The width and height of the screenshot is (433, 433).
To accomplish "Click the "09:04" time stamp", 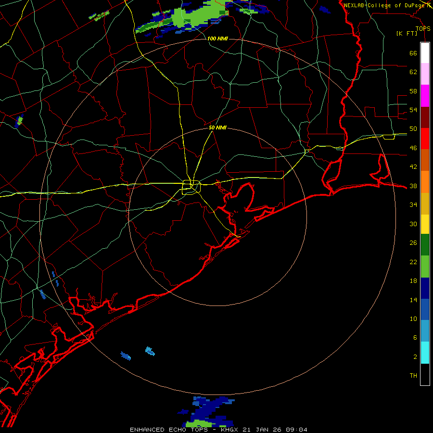I will pos(296,430).
